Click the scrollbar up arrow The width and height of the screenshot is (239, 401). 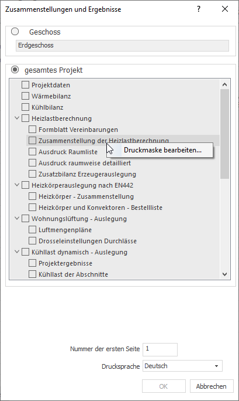click(x=224, y=84)
